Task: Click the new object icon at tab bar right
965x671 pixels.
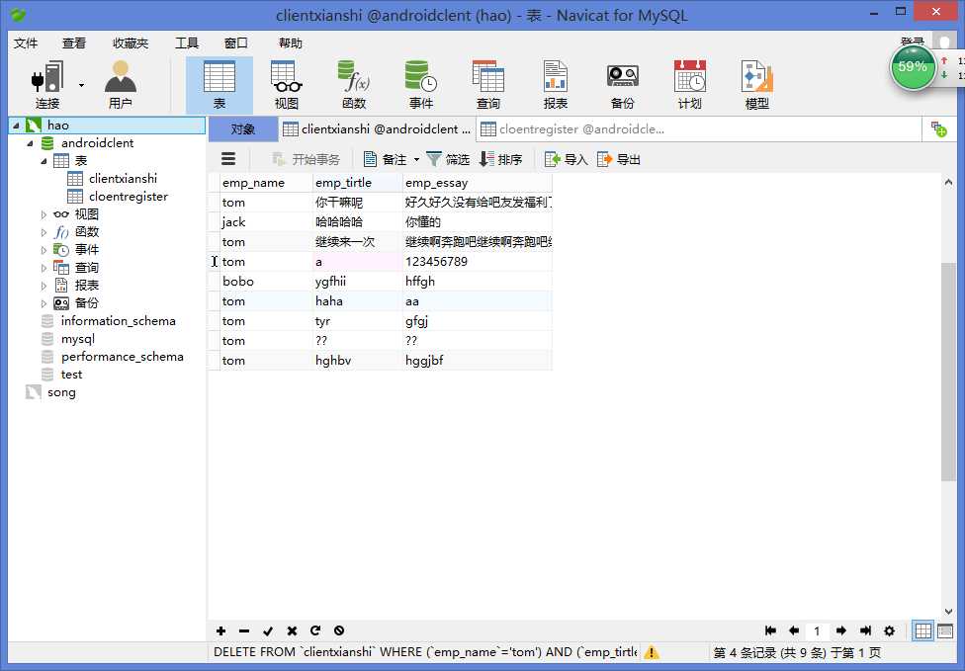Action: coord(938,129)
